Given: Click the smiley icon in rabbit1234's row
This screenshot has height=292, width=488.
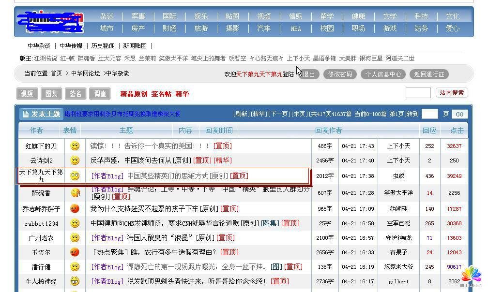Looking at the screenshot, I should pyautogui.click(x=75, y=223).
